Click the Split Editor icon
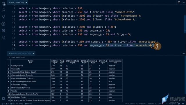 [179, 2]
